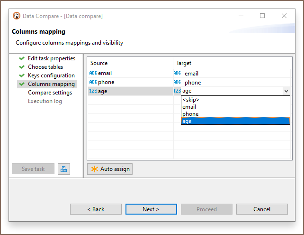The image size is (304, 235).
Task: Click the ABC type icon for source phone
Action: coord(93,82)
